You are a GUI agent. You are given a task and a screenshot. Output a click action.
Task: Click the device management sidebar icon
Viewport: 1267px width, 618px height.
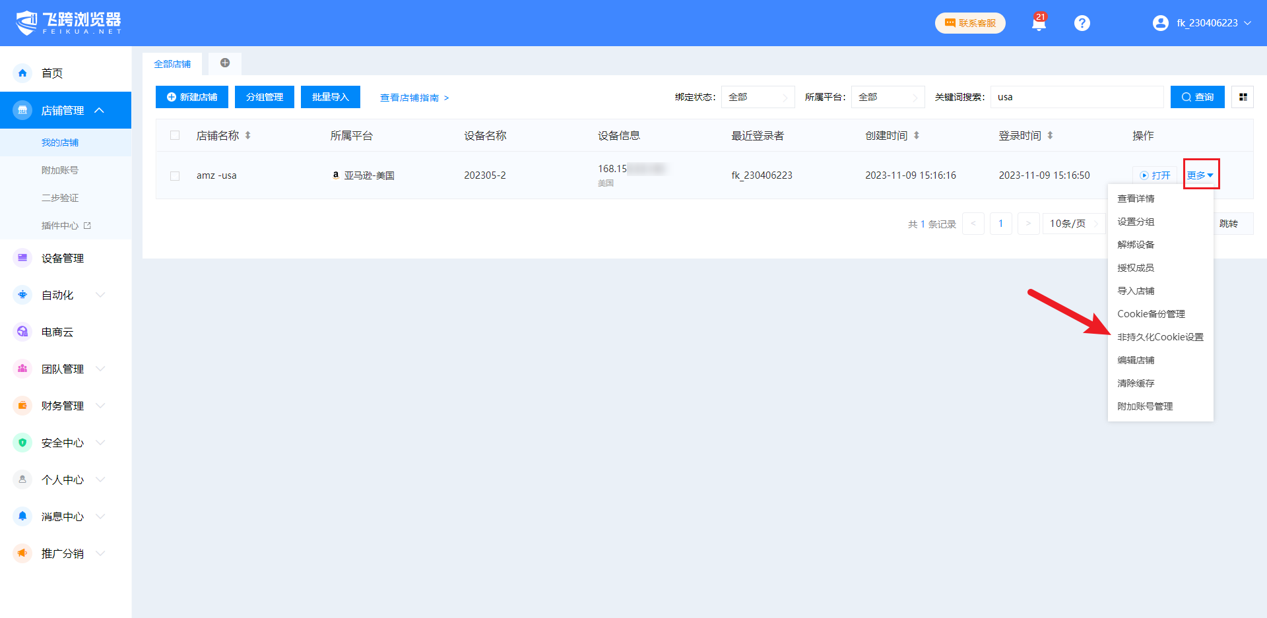click(22, 258)
